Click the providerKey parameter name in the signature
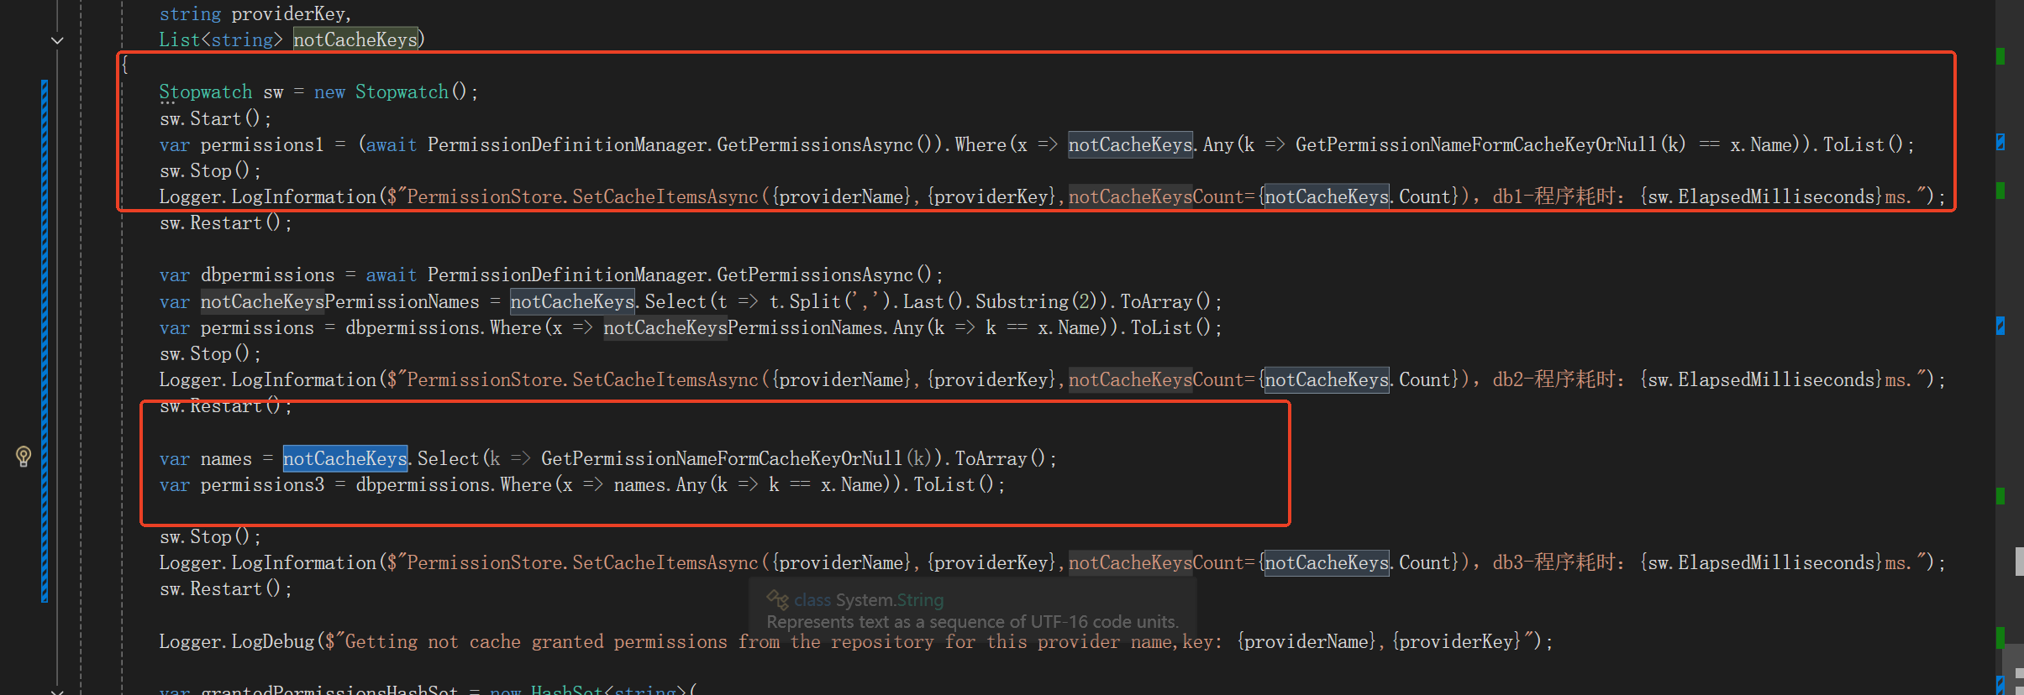The width and height of the screenshot is (2024, 695). coord(290,13)
